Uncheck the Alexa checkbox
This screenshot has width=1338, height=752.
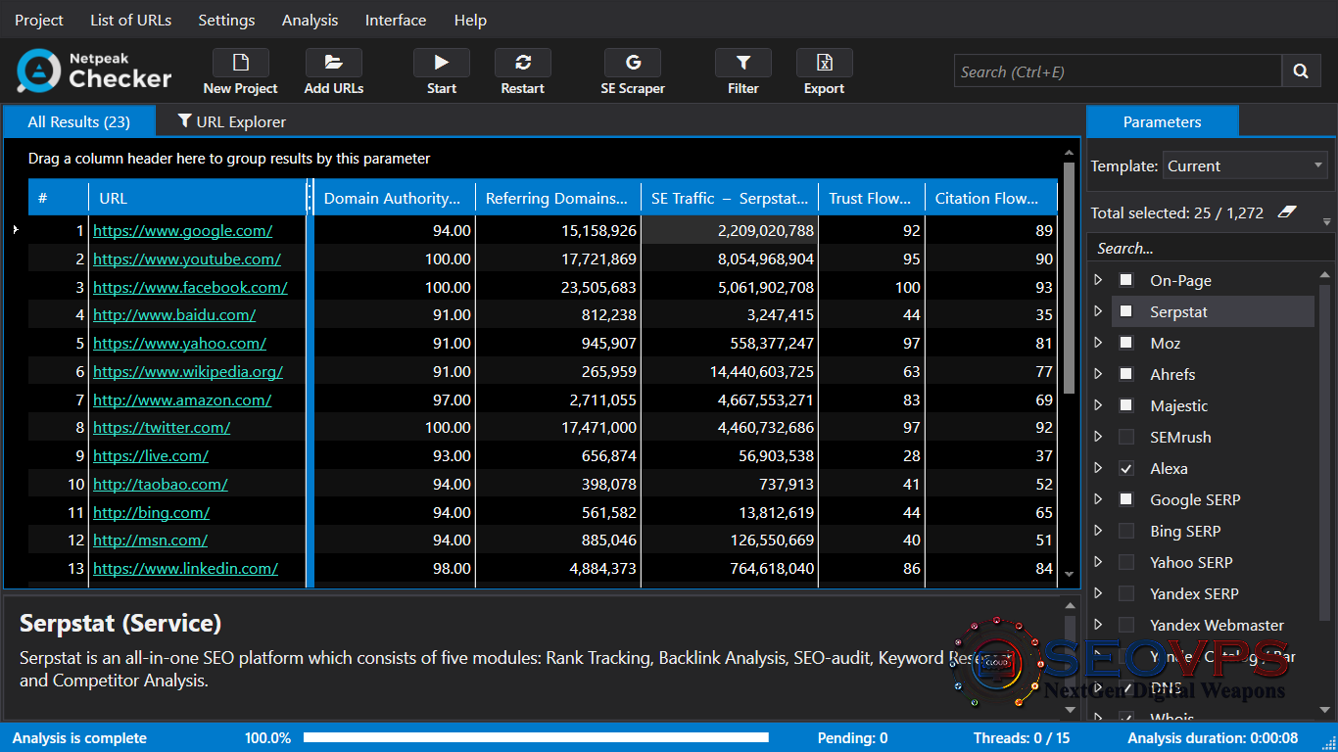tap(1126, 468)
